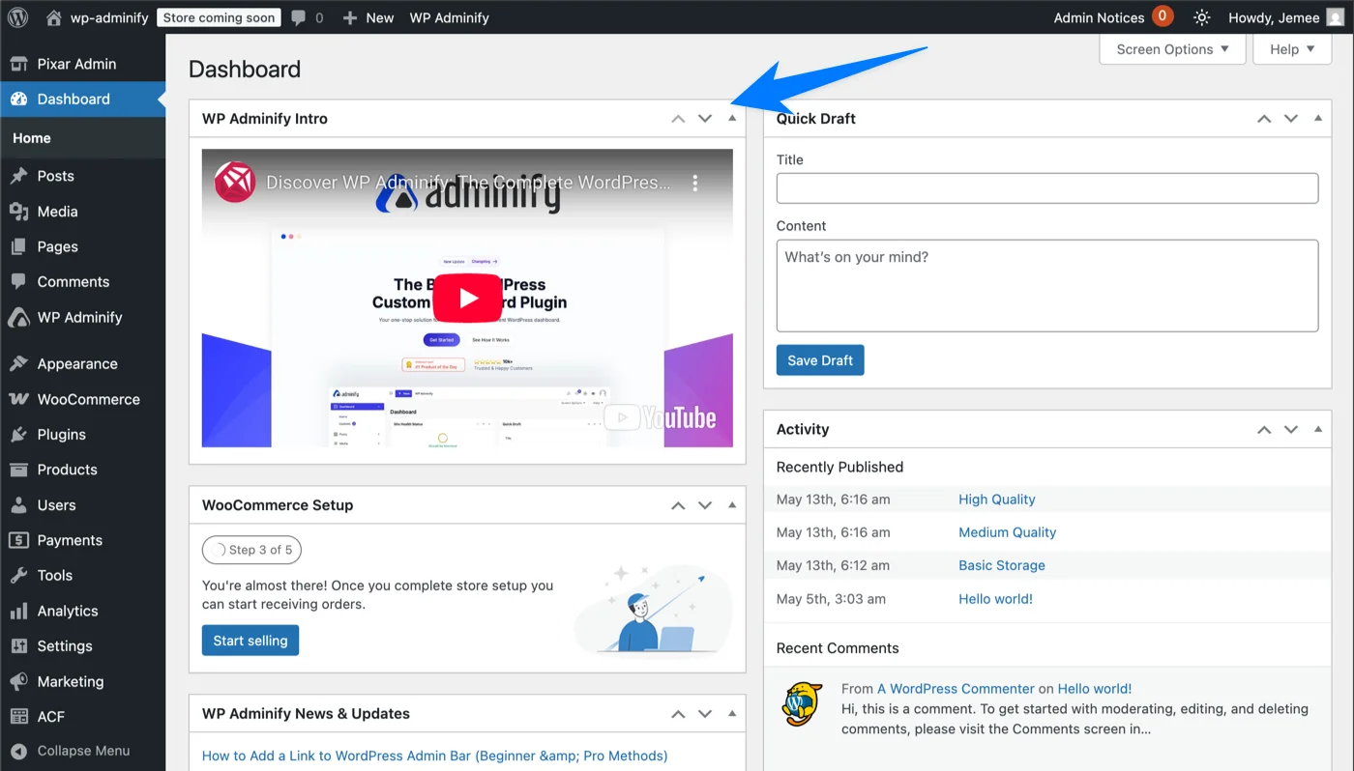Viewport: 1354px width, 771px height.
Task: Move Quick Draft widget up
Action: [x=1264, y=119]
